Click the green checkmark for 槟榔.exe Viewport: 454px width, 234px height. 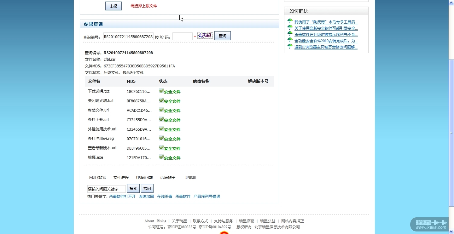click(x=161, y=157)
